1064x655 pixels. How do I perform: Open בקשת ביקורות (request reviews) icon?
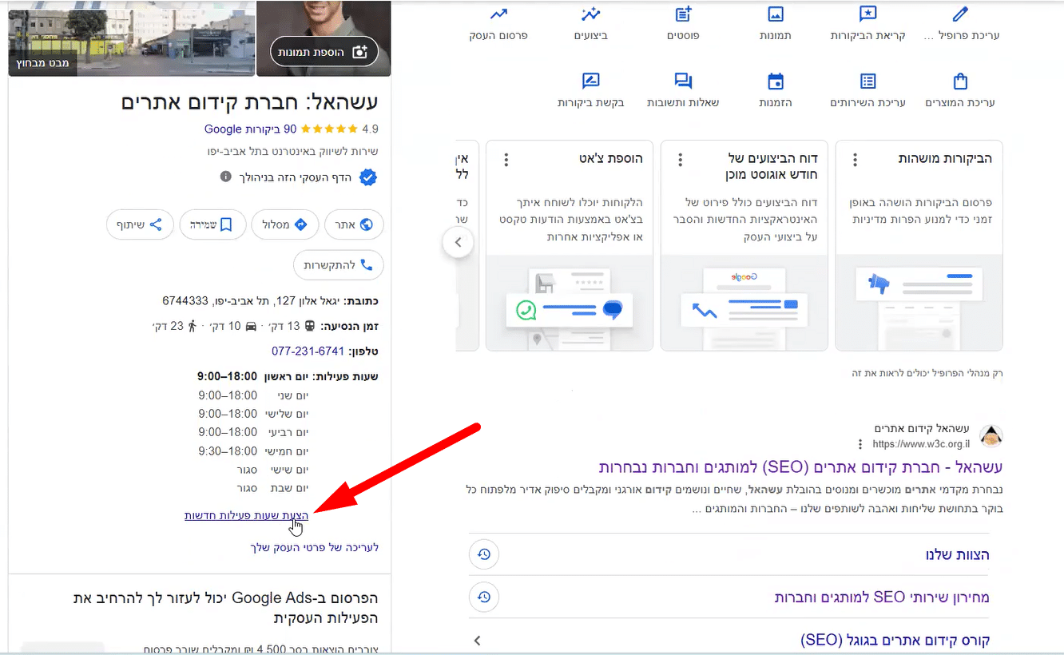pos(591,81)
